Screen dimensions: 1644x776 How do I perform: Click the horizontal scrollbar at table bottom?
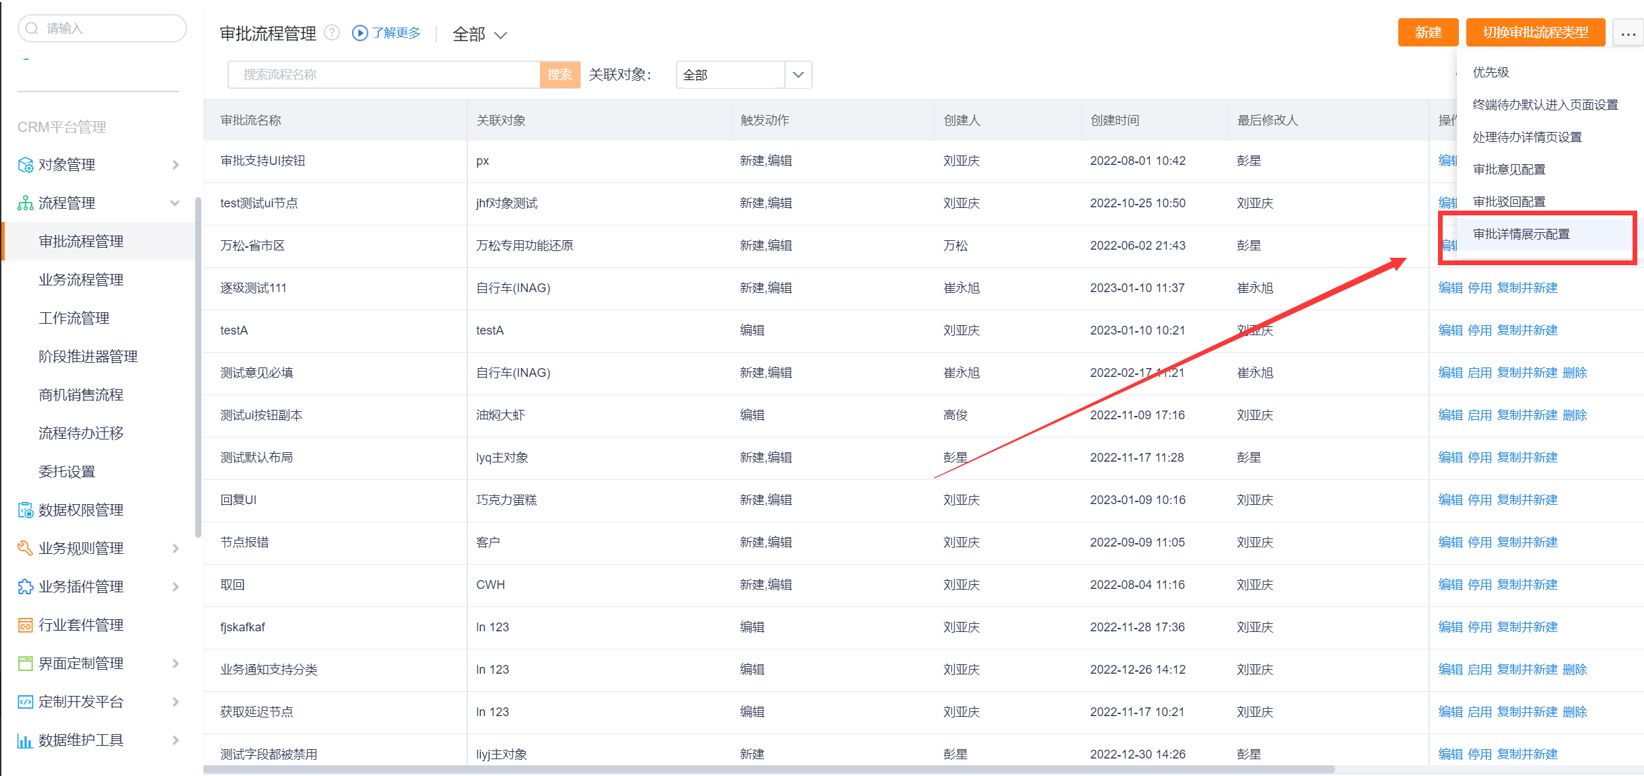click(x=767, y=769)
